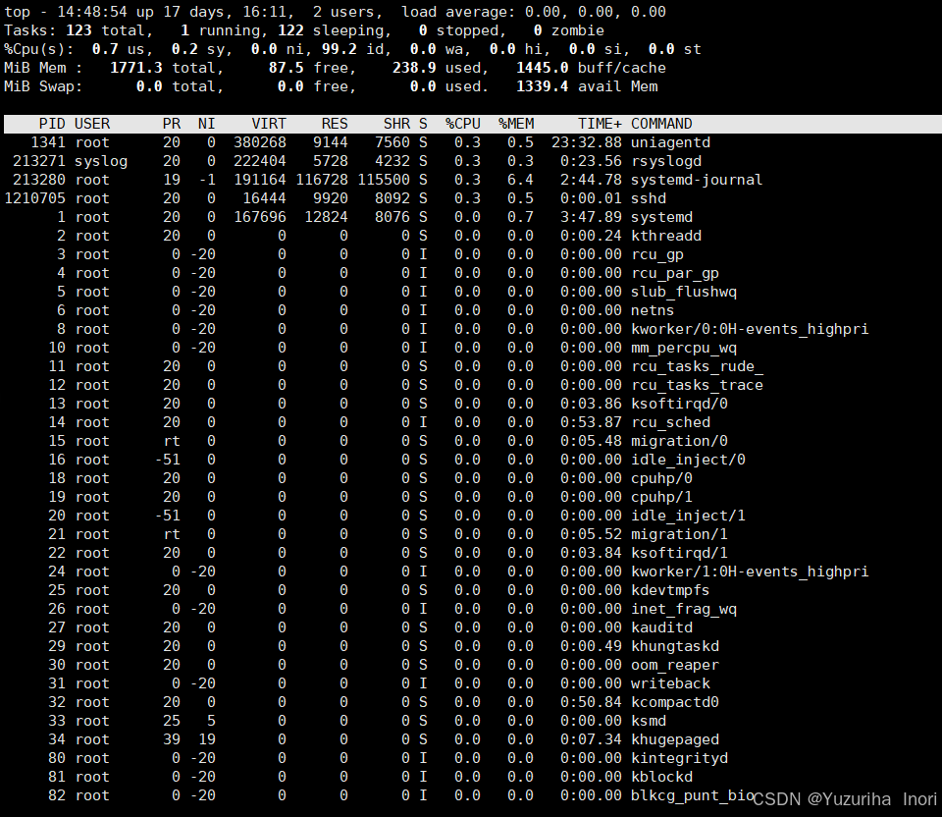The width and height of the screenshot is (942, 817).
Task: Click the rcu_par_gp command
Action: click(x=675, y=273)
